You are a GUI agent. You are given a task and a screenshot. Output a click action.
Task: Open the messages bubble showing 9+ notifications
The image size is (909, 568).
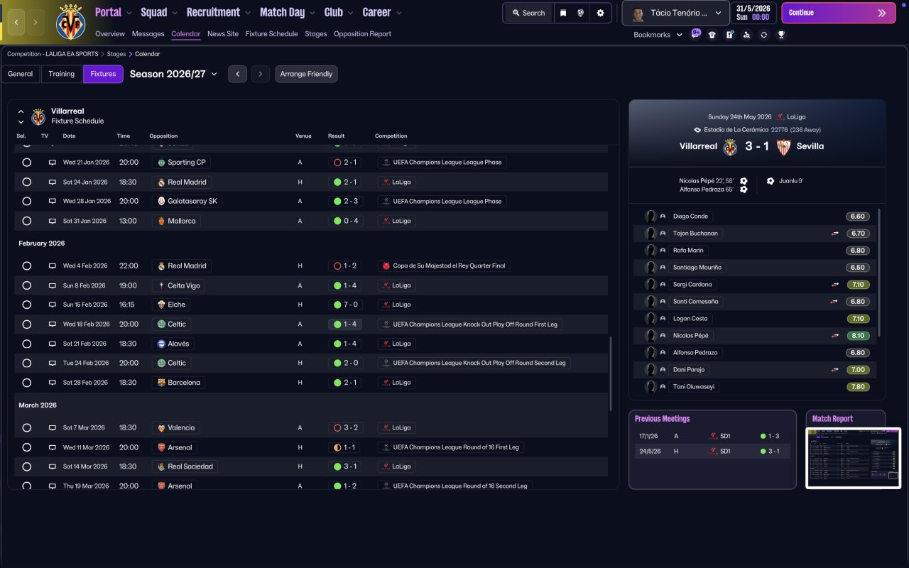pyautogui.click(x=695, y=34)
